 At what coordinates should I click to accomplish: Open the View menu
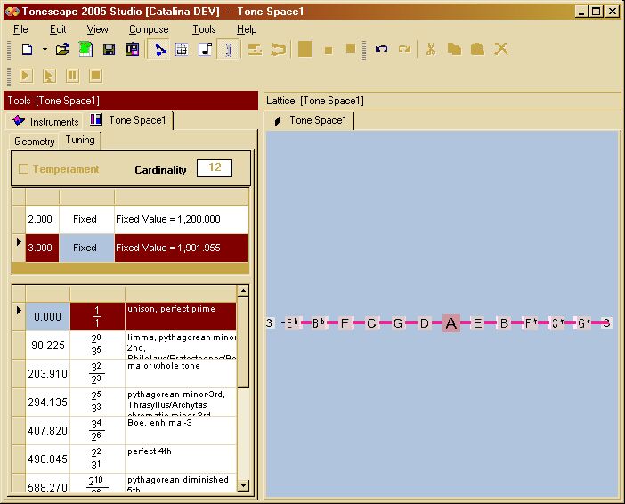pyautogui.click(x=97, y=29)
